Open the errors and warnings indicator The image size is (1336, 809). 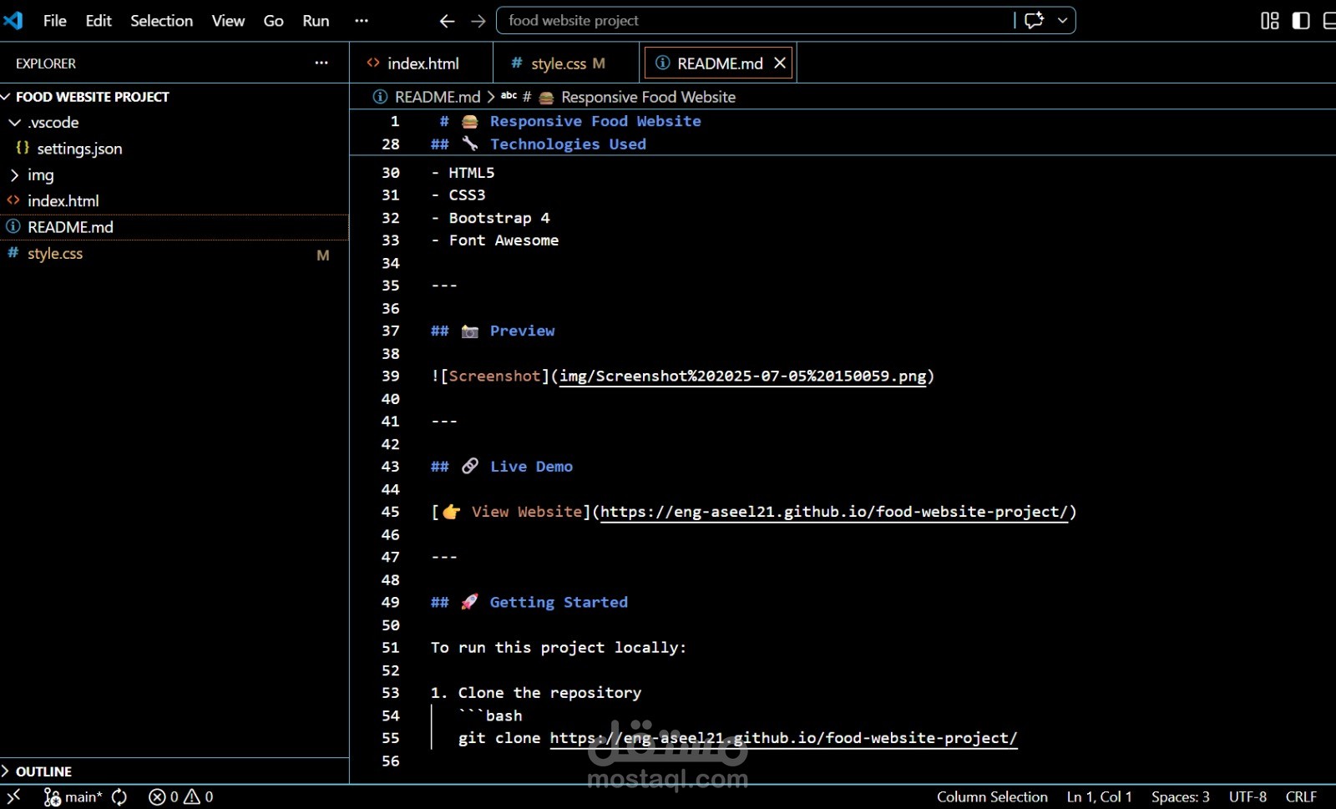[x=180, y=796]
